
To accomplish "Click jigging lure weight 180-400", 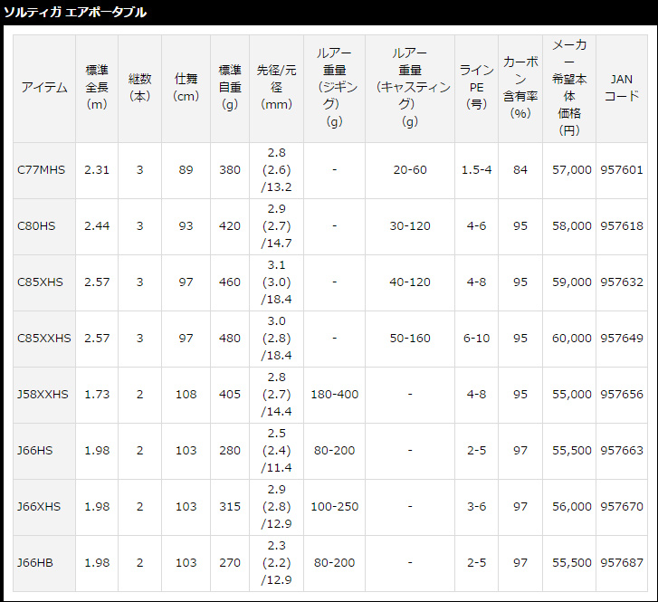I will click(x=335, y=394).
